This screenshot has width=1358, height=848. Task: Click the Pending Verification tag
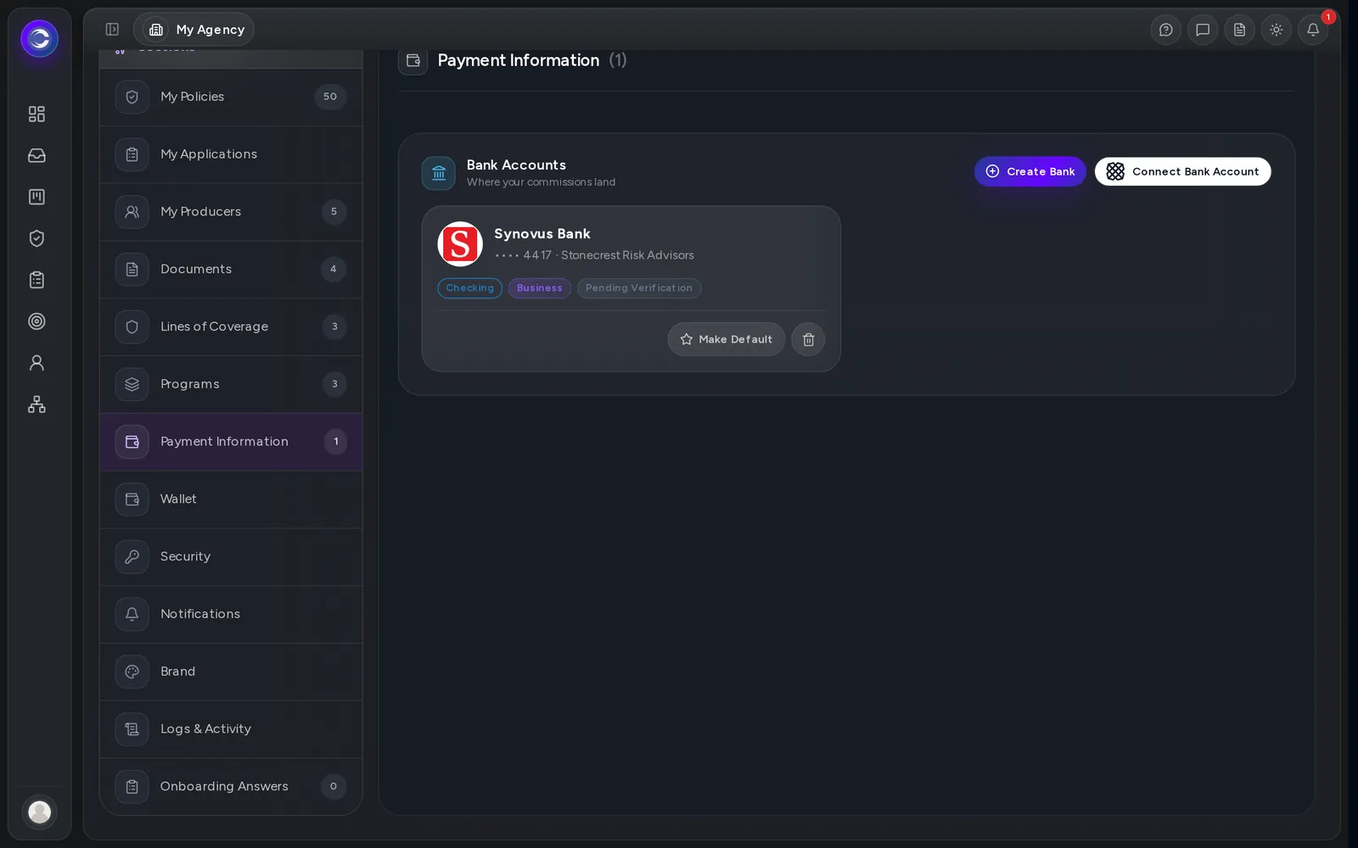[639, 288]
